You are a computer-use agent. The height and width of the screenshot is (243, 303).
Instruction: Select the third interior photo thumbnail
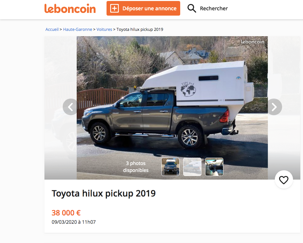[x=214, y=167]
